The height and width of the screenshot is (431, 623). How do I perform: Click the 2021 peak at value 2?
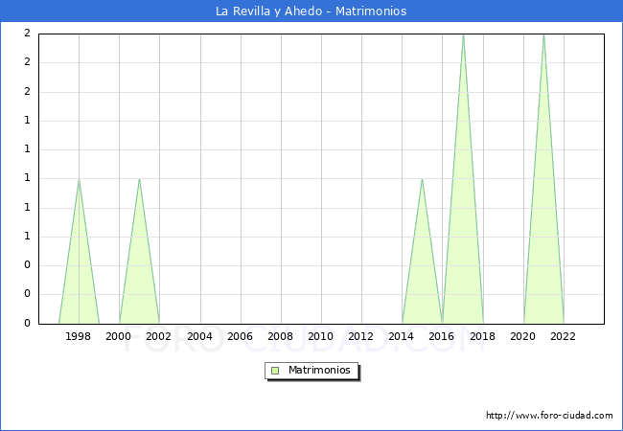(x=544, y=35)
